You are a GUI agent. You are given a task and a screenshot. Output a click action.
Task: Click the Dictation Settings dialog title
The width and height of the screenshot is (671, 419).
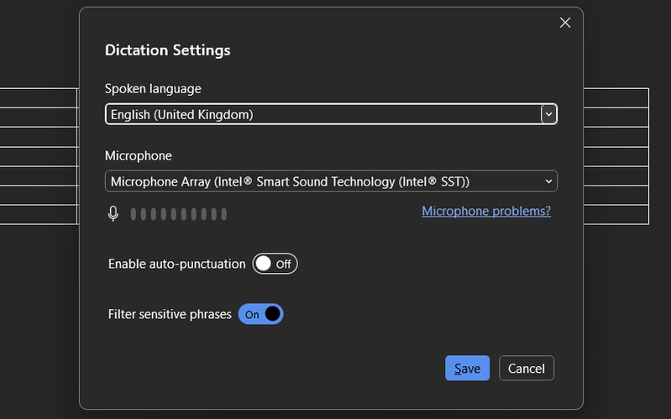click(x=167, y=50)
